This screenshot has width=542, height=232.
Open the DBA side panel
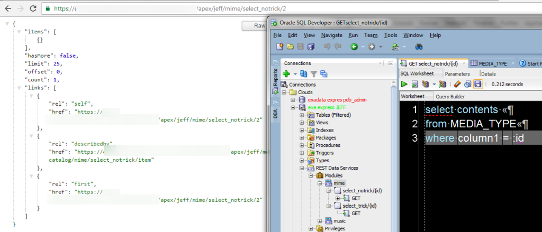point(275,110)
